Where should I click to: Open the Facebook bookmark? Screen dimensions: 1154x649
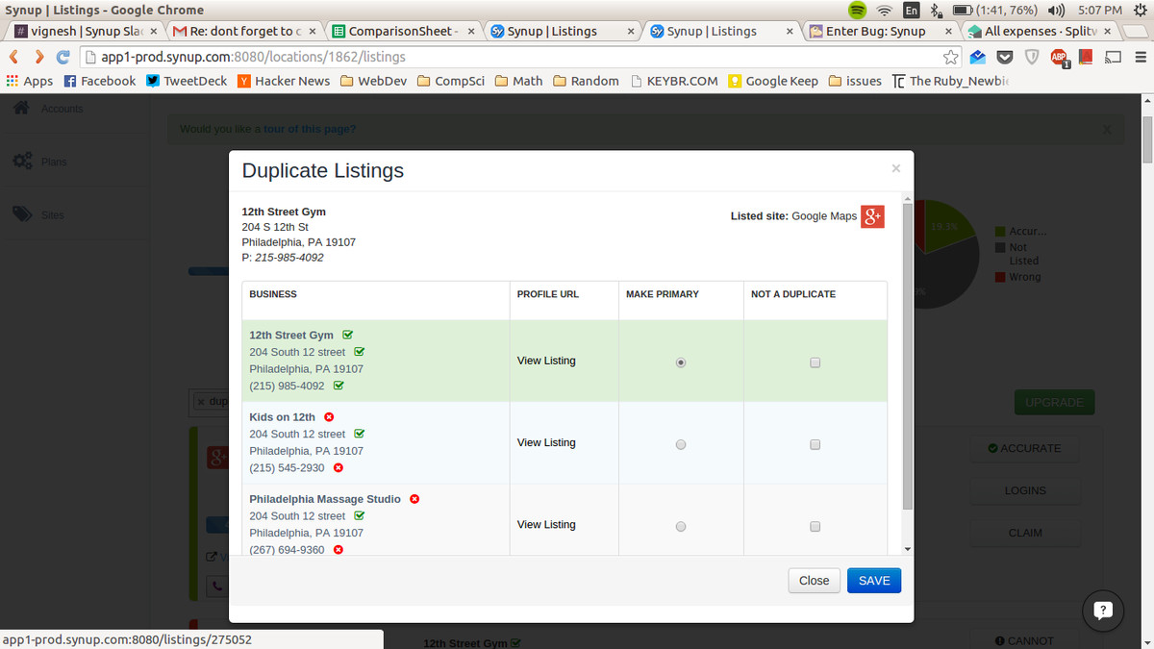pyautogui.click(x=100, y=81)
